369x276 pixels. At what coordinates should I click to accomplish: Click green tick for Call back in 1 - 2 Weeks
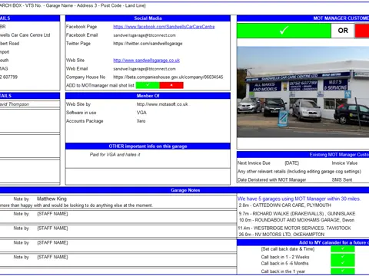point(343,257)
